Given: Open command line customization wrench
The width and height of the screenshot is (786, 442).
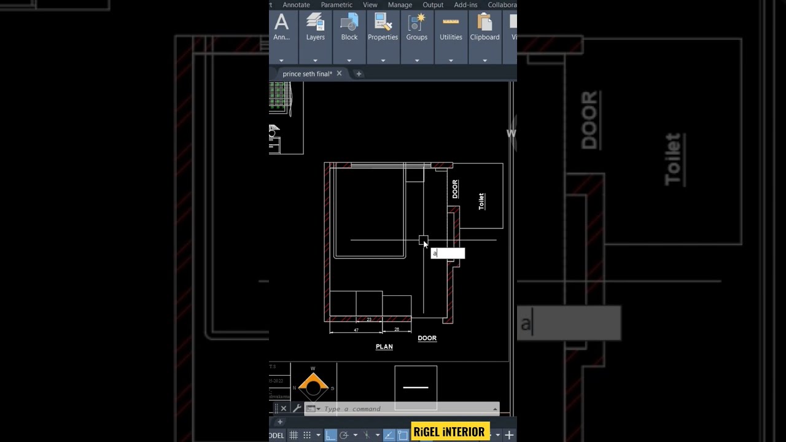Looking at the screenshot, I should (x=297, y=408).
